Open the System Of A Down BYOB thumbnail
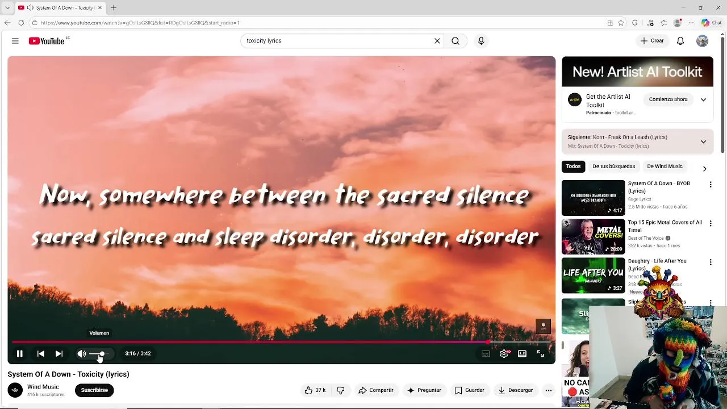727x409 pixels. tap(593, 198)
